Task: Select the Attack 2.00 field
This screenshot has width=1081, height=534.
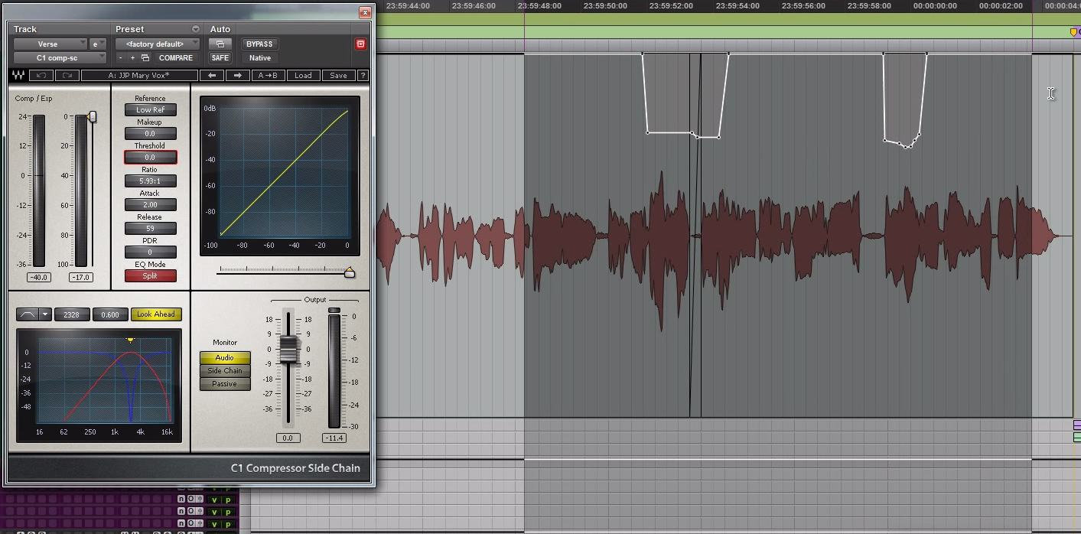Action: 150,204
